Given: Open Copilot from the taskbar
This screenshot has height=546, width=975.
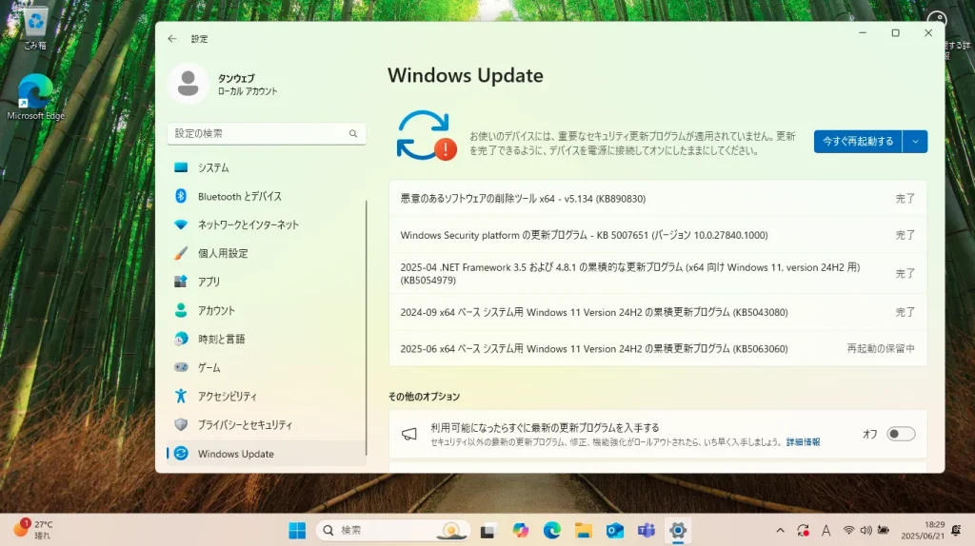Looking at the screenshot, I should pos(521,531).
